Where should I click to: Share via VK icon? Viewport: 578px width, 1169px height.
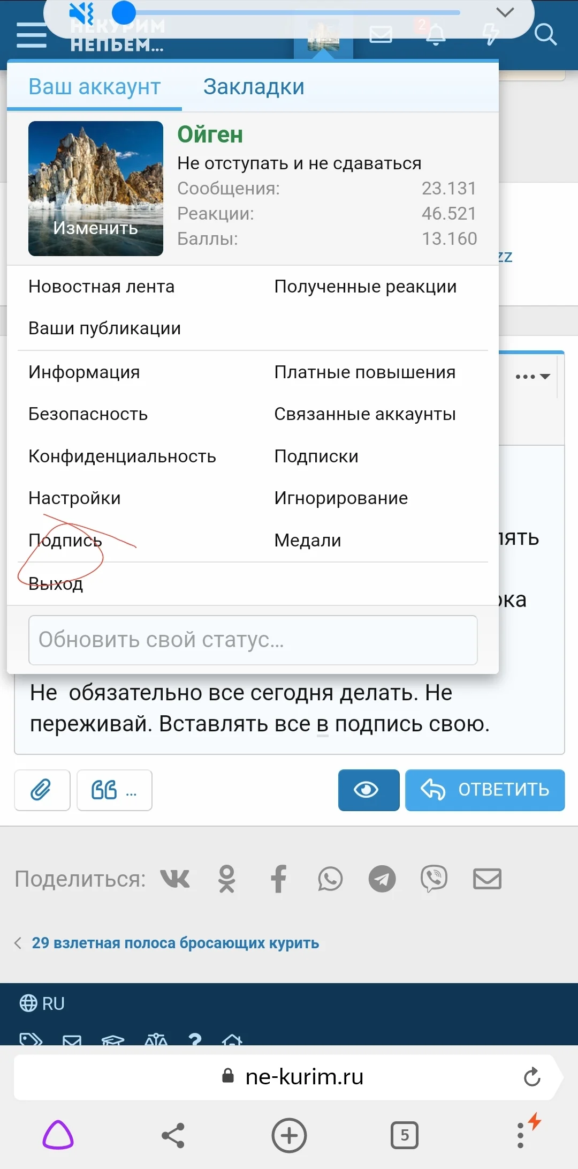[x=175, y=879]
